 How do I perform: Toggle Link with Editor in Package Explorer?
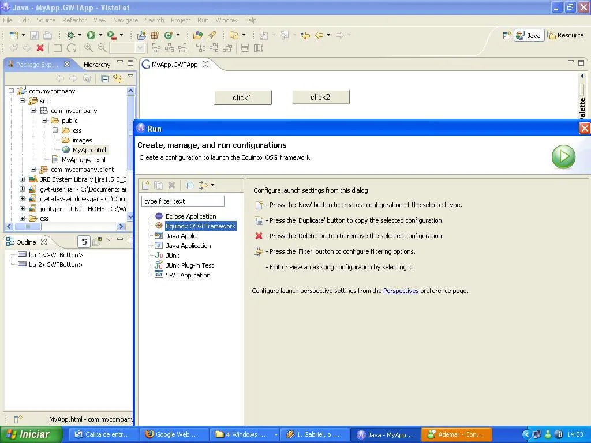click(x=118, y=78)
